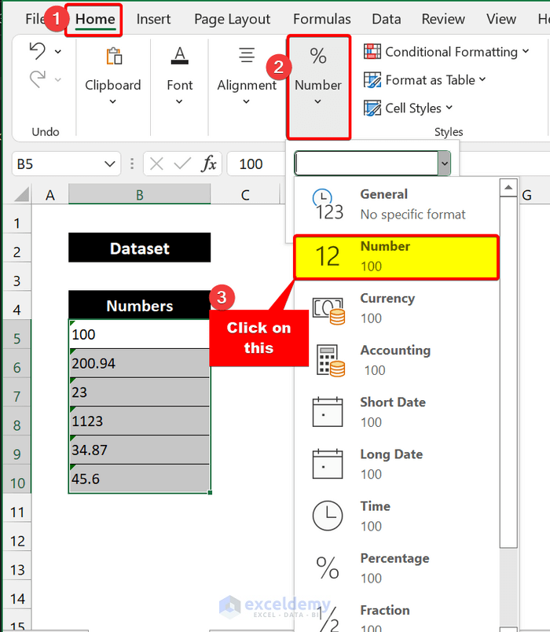Click the Select All corner triangle
This screenshot has height=632, width=550.
coord(22,194)
